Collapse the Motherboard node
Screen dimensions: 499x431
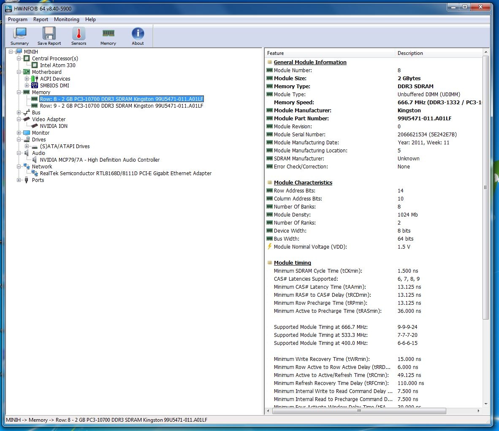pyautogui.click(x=19, y=72)
